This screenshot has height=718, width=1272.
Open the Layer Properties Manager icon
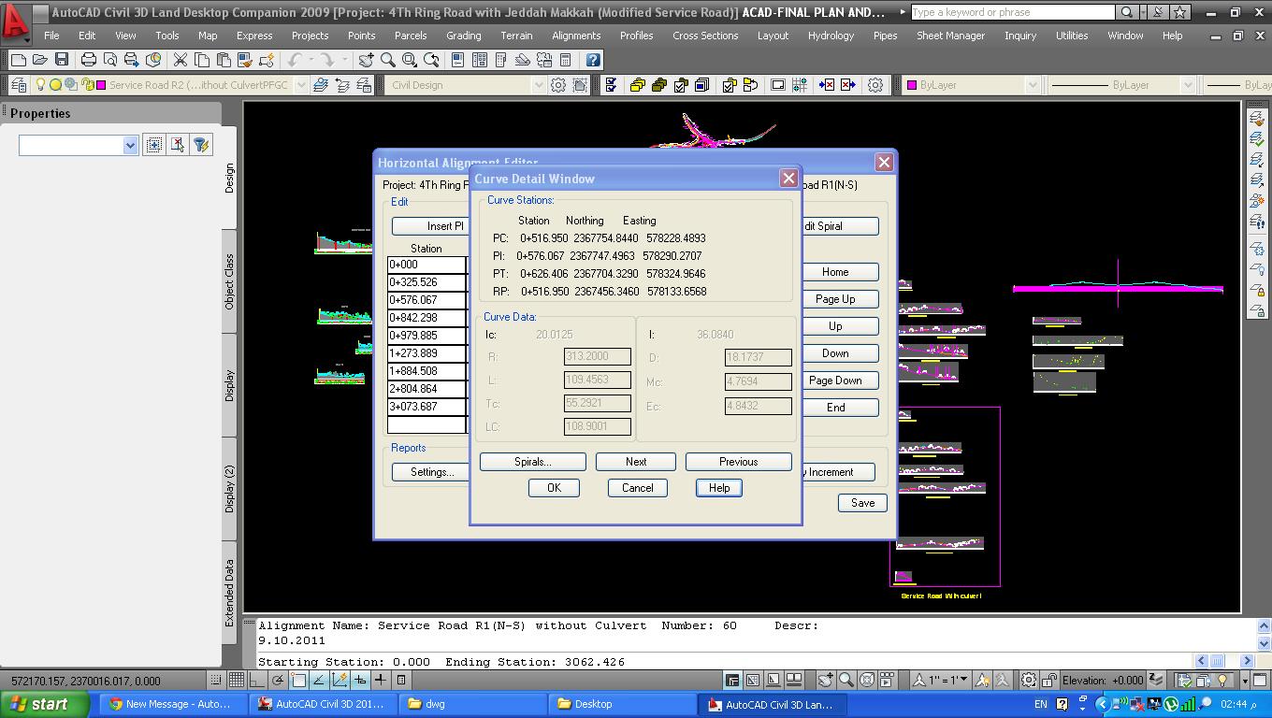(x=19, y=85)
